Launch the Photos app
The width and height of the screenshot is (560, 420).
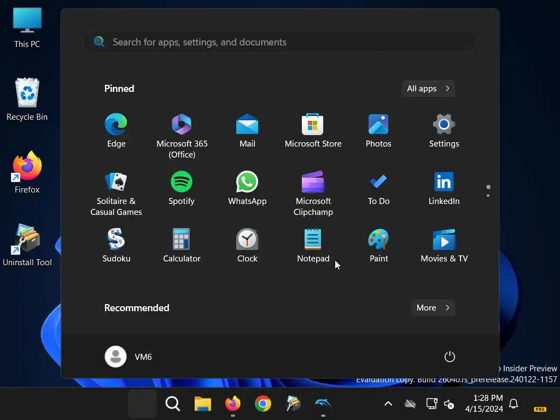(x=378, y=130)
